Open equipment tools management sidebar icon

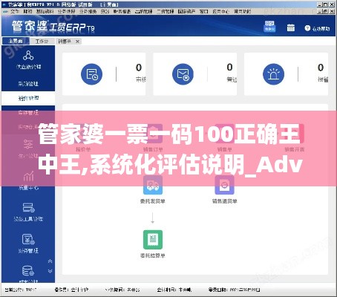(28, 207)
